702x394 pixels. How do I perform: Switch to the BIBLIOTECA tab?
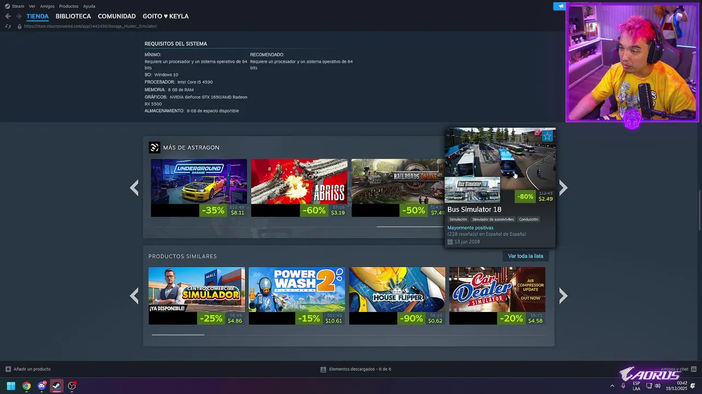click(73, 16)
